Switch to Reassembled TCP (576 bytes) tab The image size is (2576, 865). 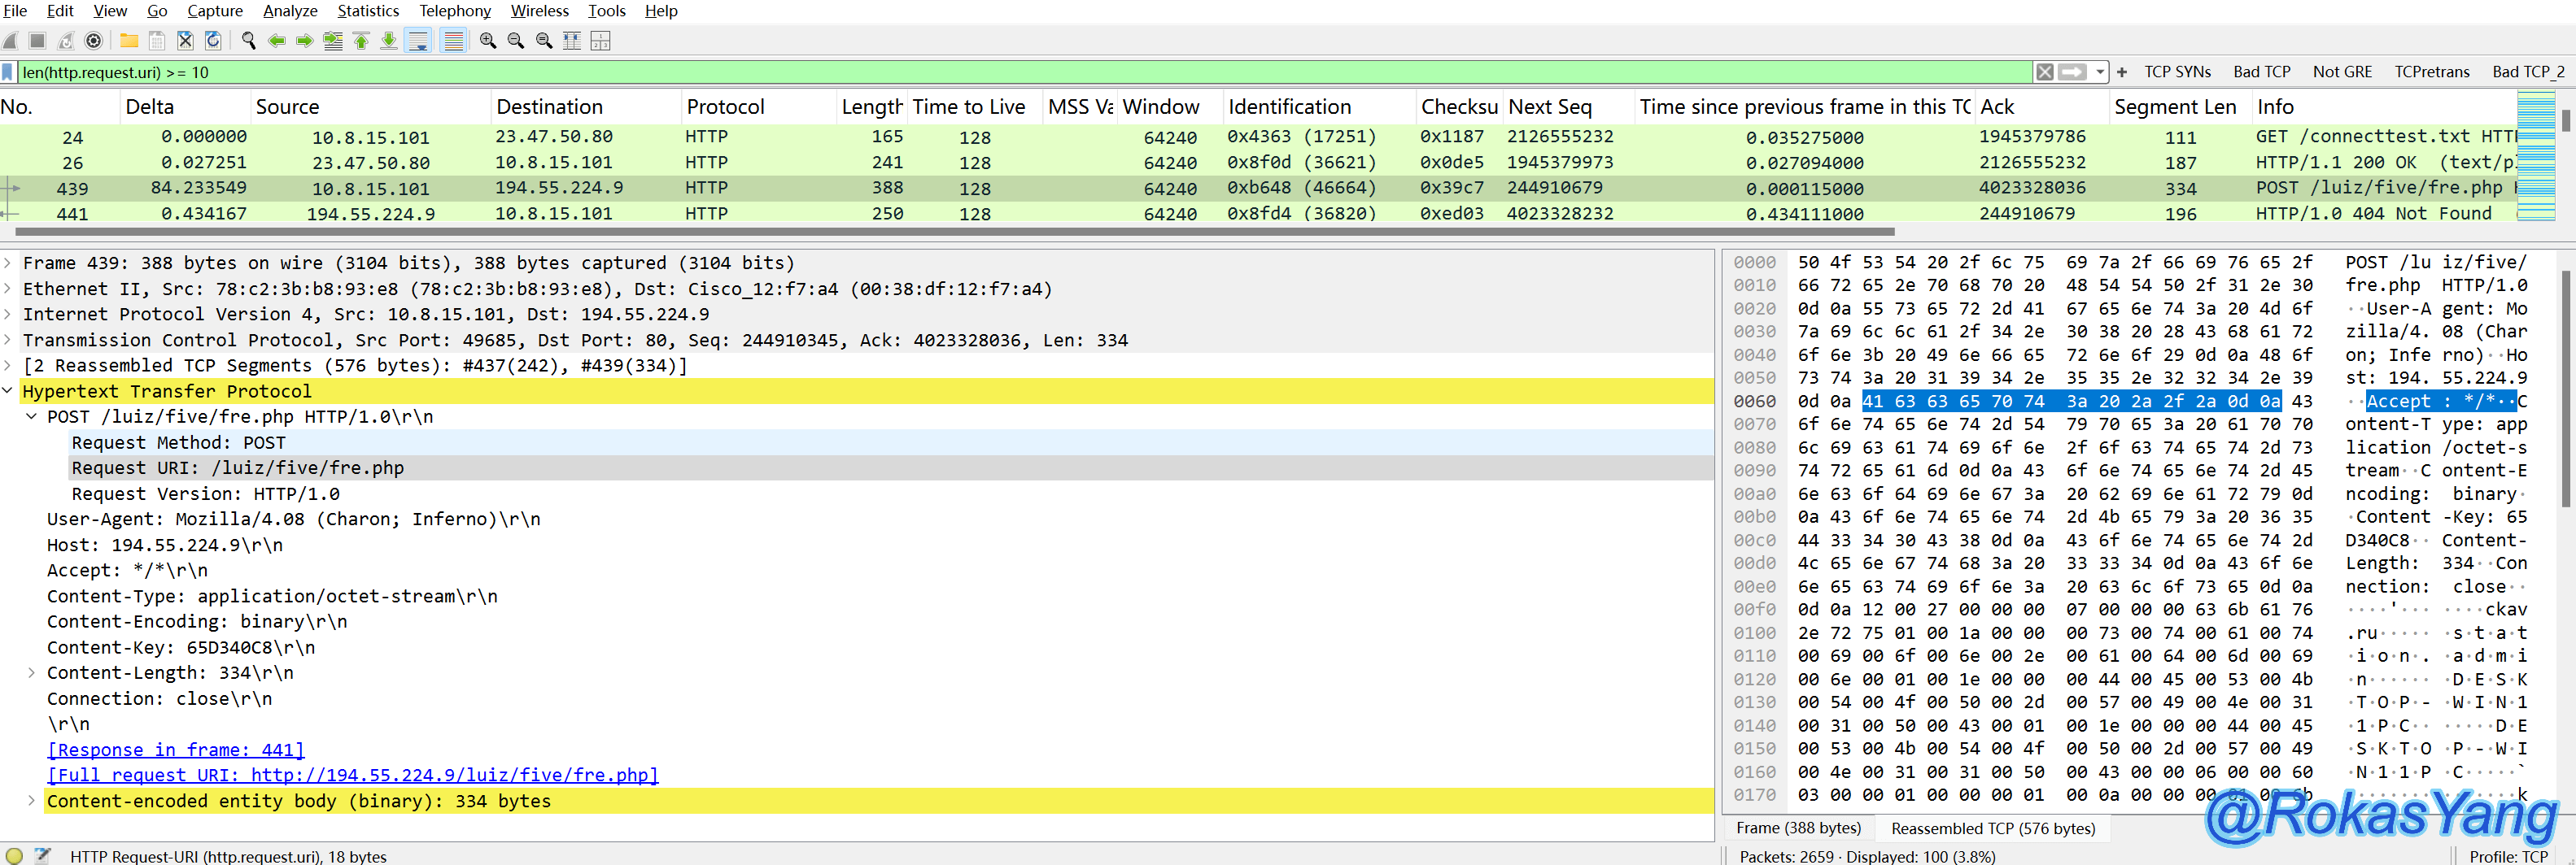click(x=1992, y=828)
